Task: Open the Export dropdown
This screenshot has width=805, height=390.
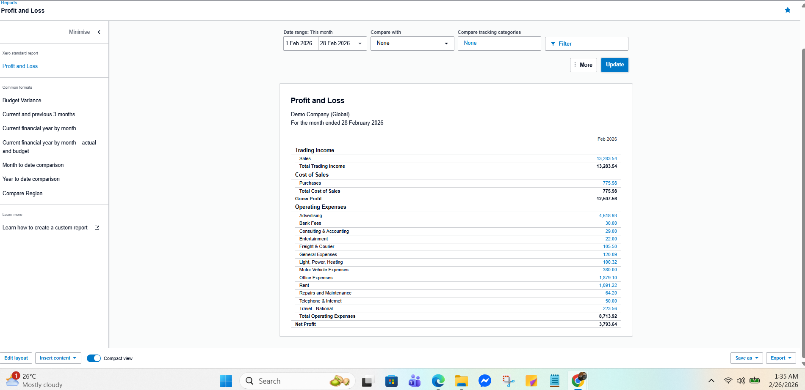Action: [781, 358]
